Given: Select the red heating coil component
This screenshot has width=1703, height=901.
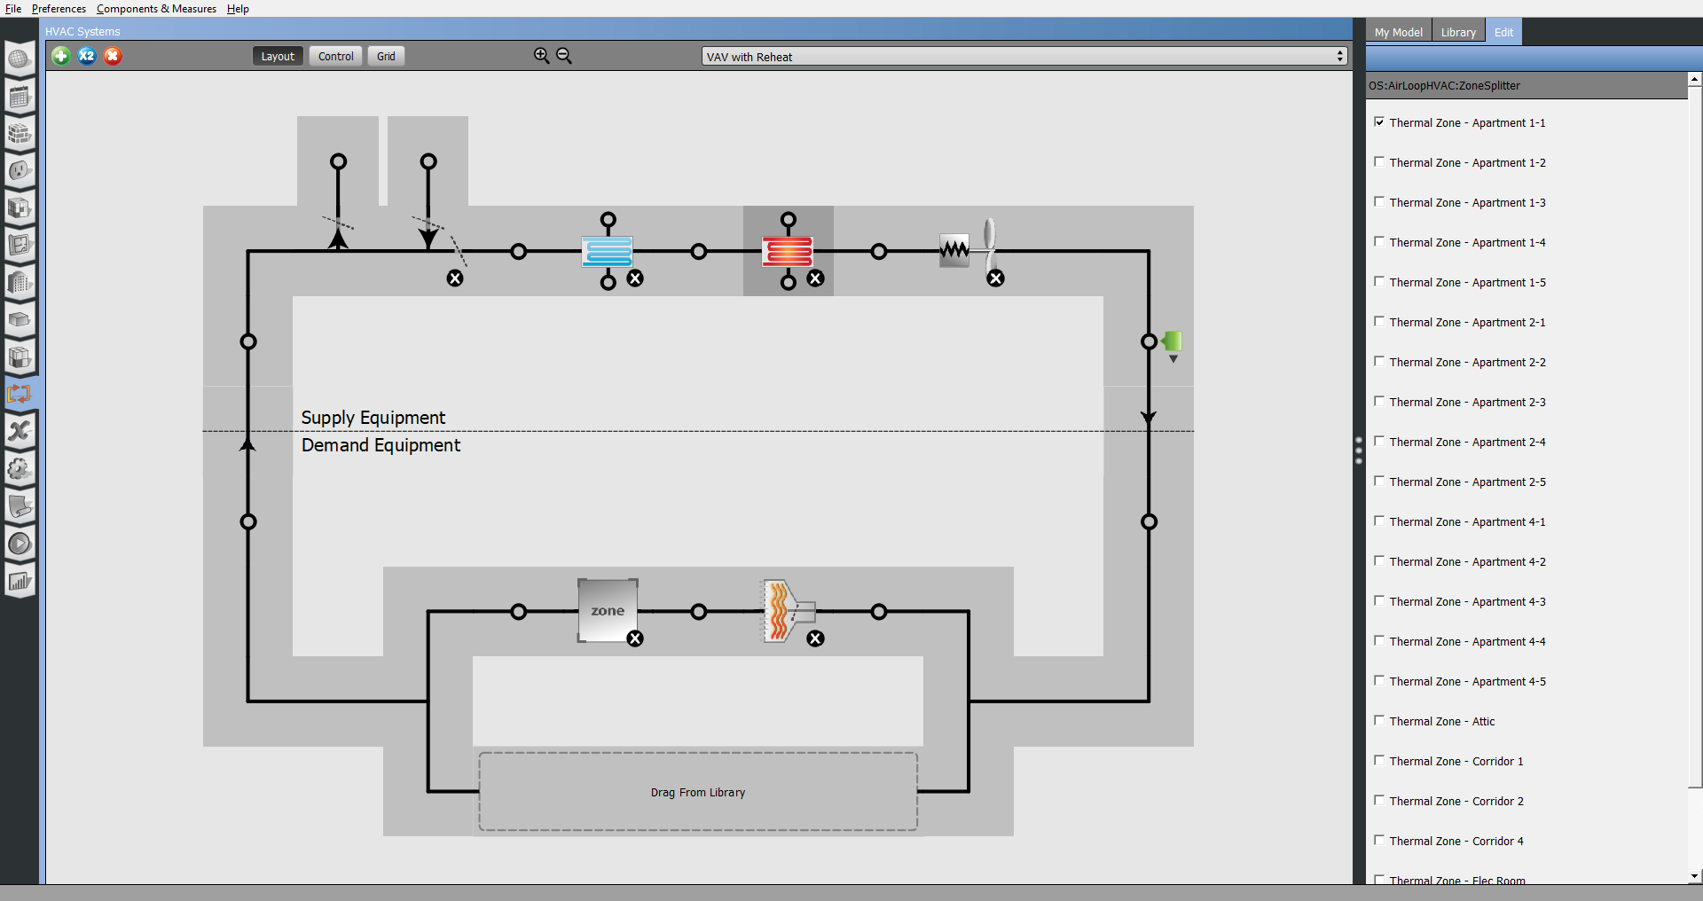Looking at the screenshot, I should [x=788, y=251].
